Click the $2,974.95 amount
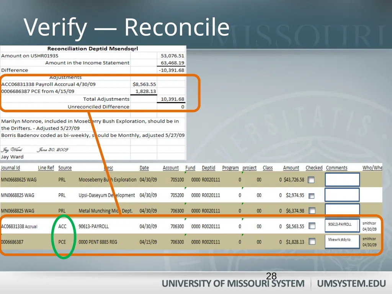 pos(295,195)
